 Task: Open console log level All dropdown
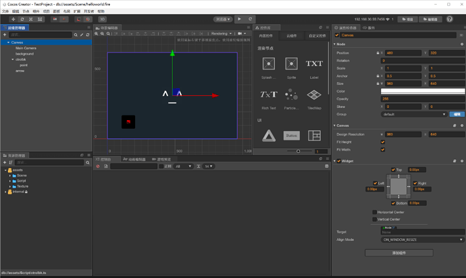(184, 166)
